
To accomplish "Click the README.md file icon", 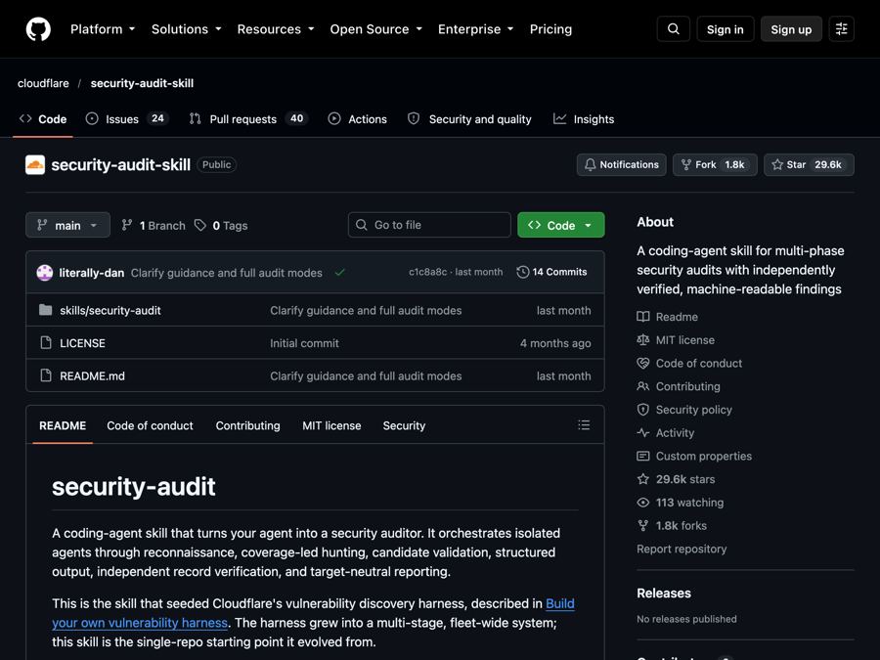I will (x=46, y=375).
